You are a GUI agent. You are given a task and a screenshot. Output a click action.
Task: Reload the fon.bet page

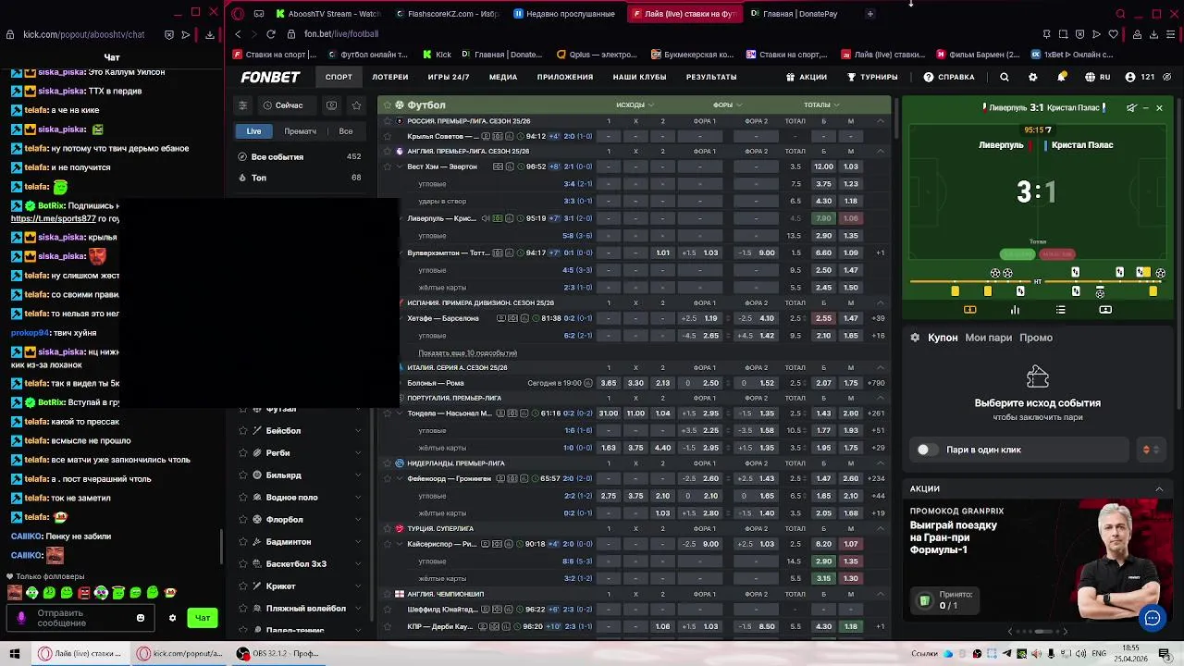pos(270,34)
